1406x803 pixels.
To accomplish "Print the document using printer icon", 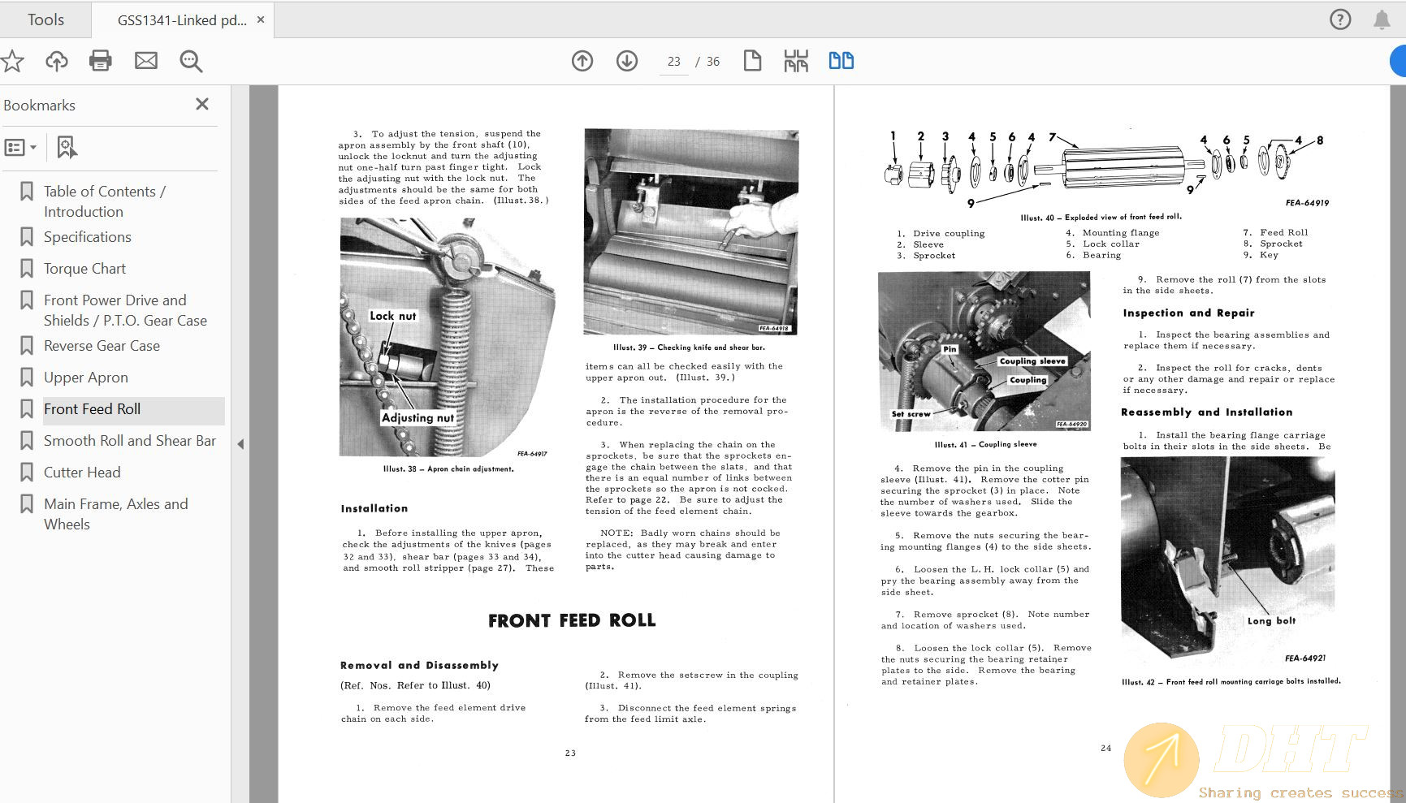I will coord(101,61).
